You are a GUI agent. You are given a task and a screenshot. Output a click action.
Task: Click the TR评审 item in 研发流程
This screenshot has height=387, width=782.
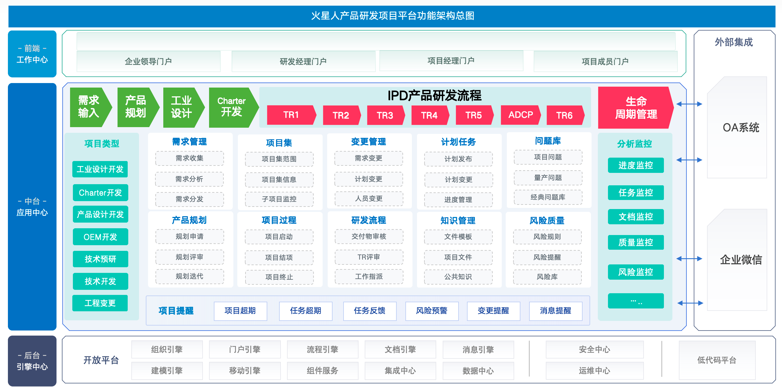pyautogui.click(x=369, y=257)
